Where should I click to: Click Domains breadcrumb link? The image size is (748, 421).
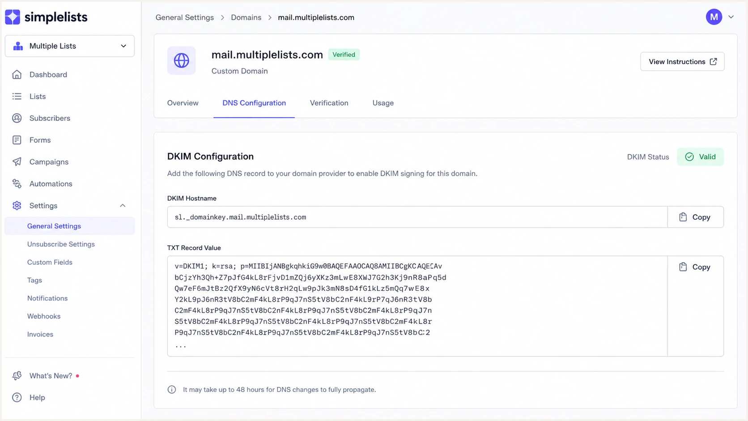click(x=246, y=17)
